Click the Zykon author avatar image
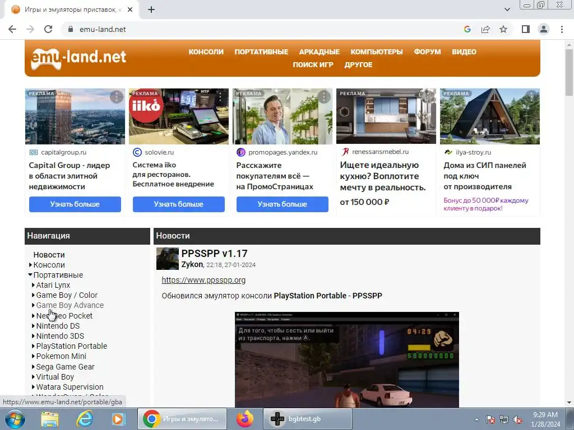574x430 pixels. [167, 259]
